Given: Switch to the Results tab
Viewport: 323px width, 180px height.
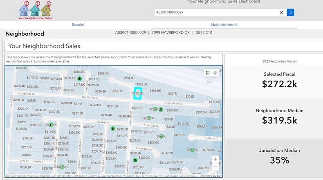Looking at the screenshot, I should tap(78, 25).
